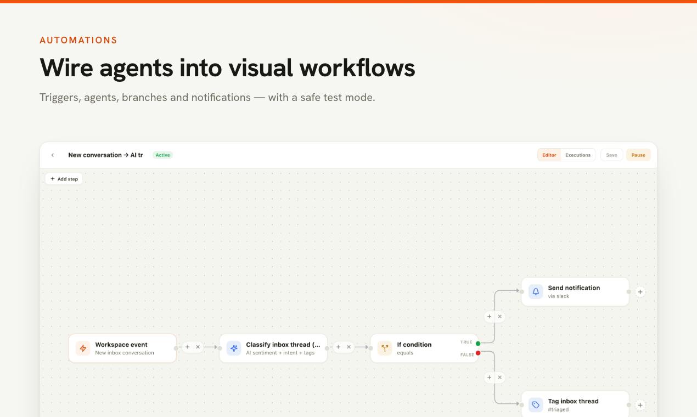Click the back chevron beside workflow title
The image size is (697, 417).
click(x=53, y=155)
